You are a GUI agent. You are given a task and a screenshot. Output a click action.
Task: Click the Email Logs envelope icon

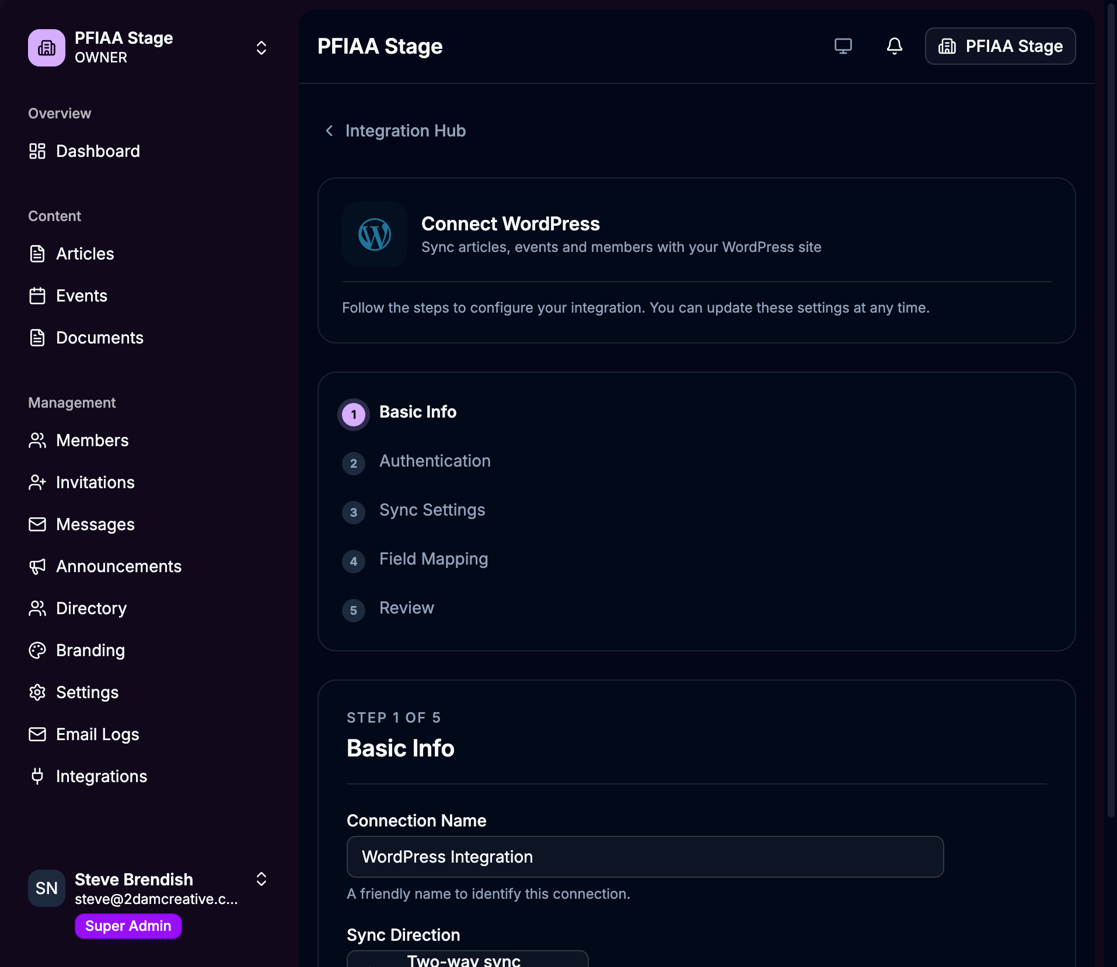coord(37,734)
